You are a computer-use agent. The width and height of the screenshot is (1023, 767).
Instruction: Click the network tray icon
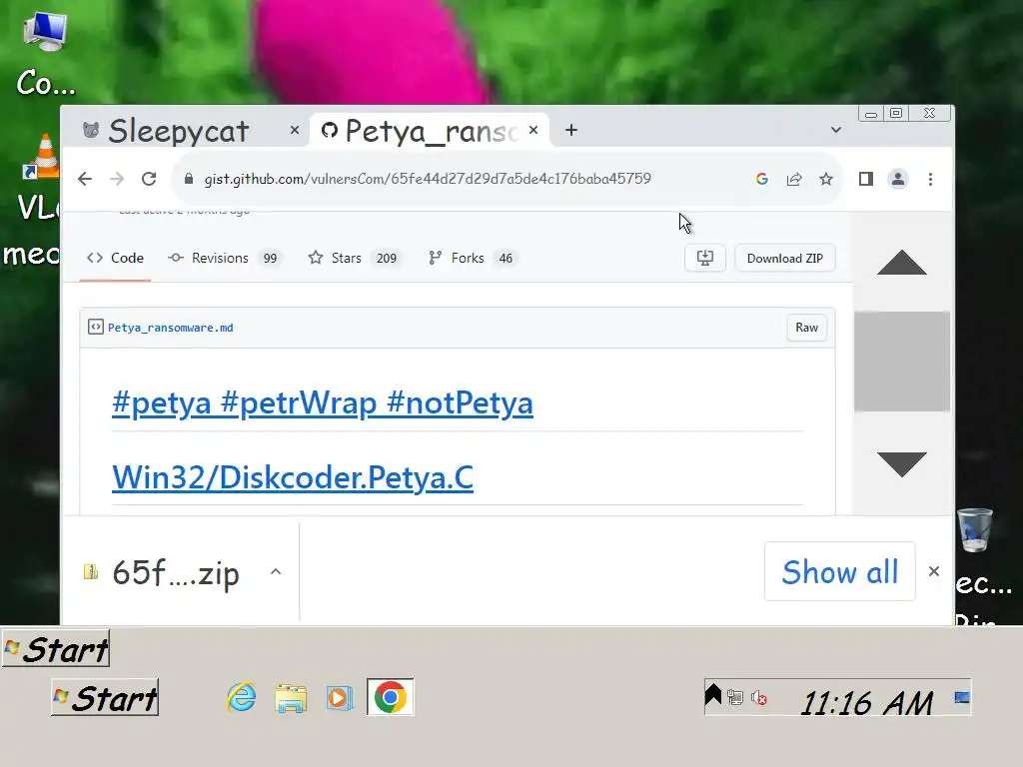(735, 698)
